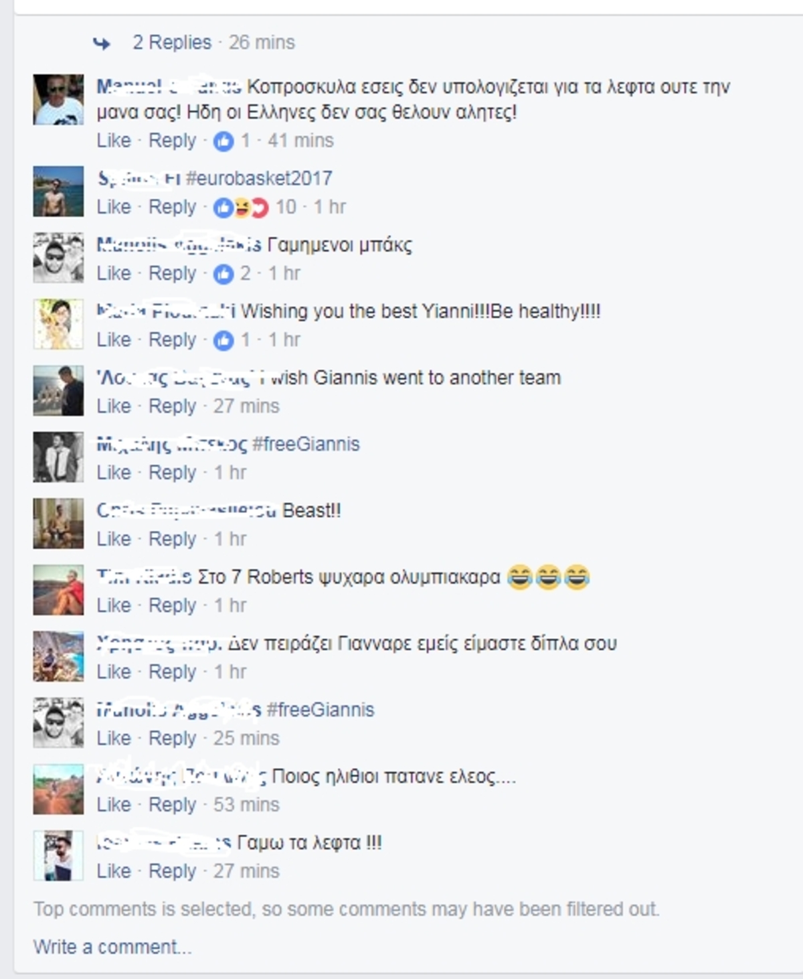
Task: Open avatar of the Beast!! commenter
Action: pos(59,524)
